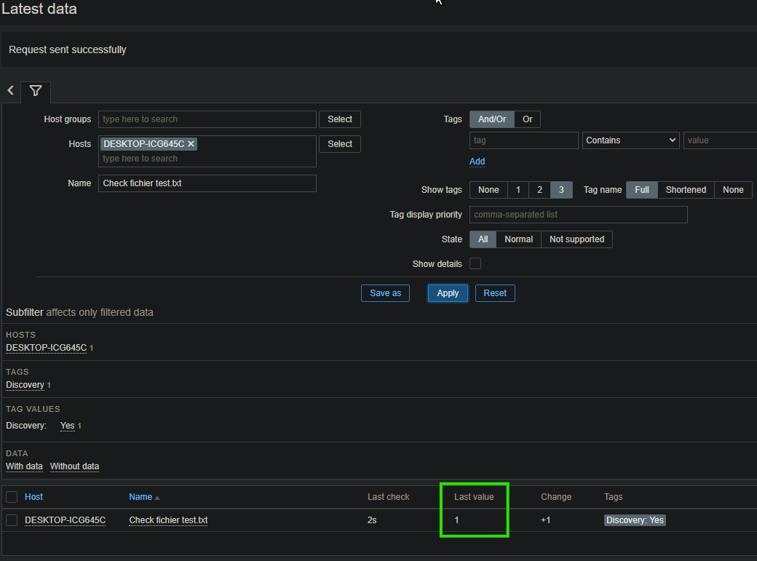
Task: Click the Tag display priority input field
Action: (x=578, y=215)
